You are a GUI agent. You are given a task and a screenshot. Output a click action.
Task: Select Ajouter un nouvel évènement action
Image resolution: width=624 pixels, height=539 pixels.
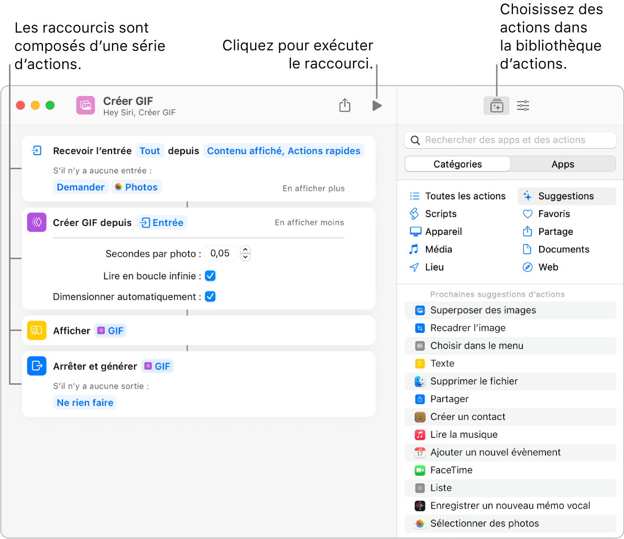(510, 452)
